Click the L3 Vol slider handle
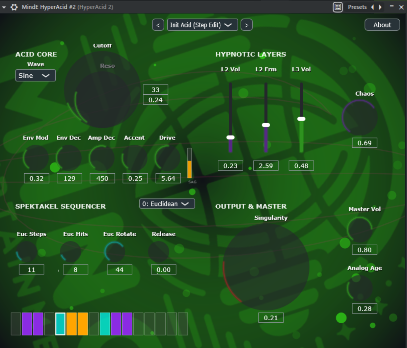Image resolution: width=407 pixels, height=348 pixels. (x=301, y=119)
